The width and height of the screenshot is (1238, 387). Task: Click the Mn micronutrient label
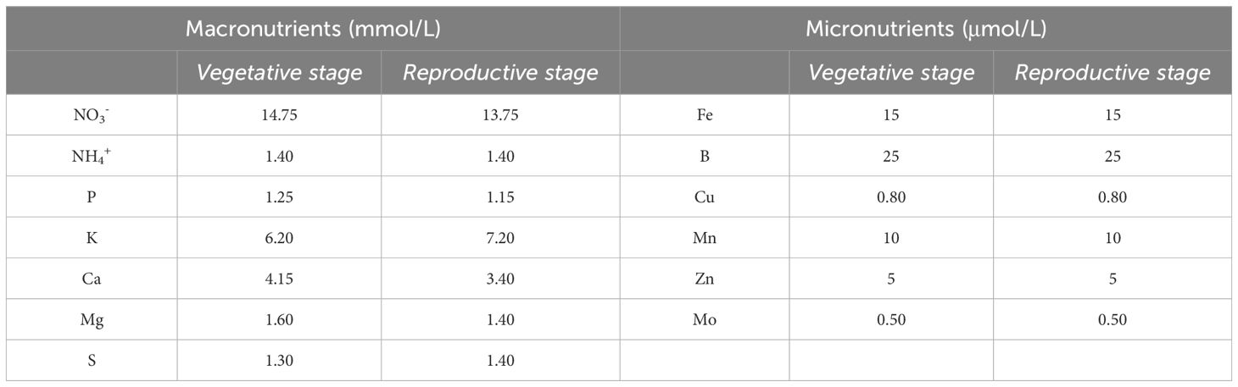click(704, 238)
